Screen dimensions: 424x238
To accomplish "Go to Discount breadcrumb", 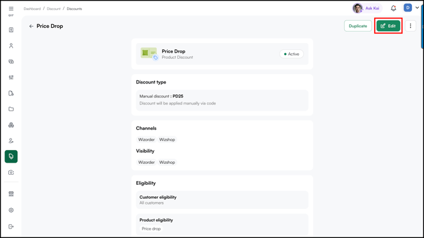I will [x=54, y=9].
